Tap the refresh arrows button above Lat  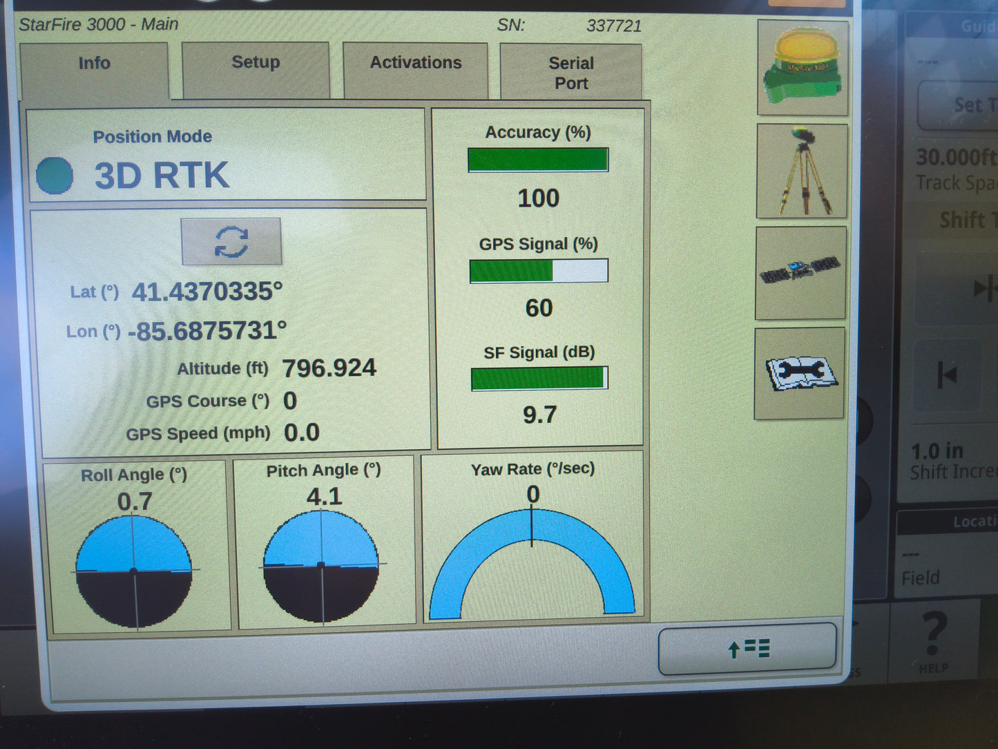click(x=231, y=242)
